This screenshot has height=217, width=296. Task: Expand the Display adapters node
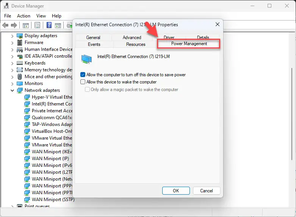[12, 36]
